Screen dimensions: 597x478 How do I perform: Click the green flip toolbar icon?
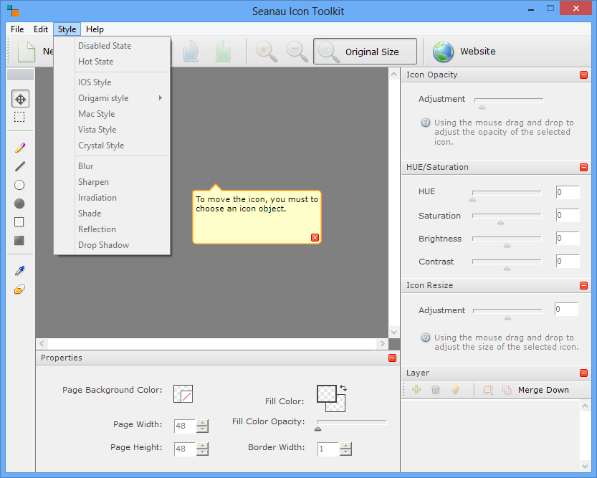point(223,52)
